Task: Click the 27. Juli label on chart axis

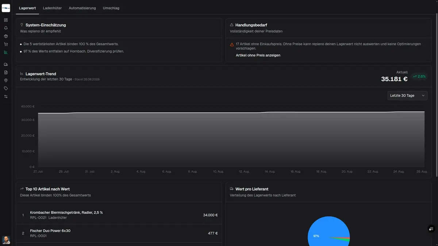Action: (x=38, y=171)
